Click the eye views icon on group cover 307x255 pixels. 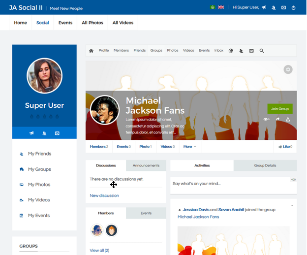coord(266,119)
